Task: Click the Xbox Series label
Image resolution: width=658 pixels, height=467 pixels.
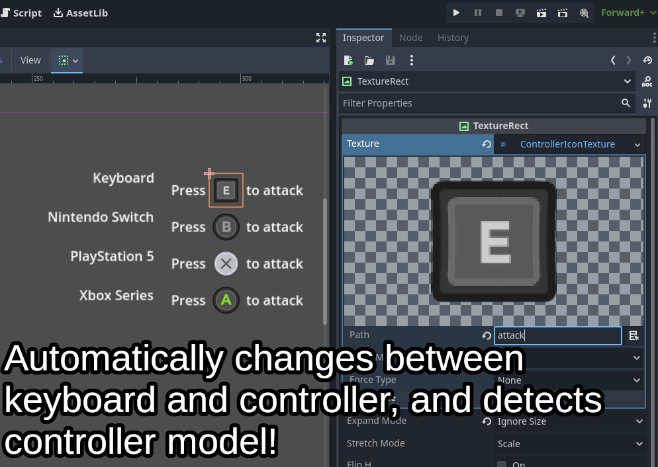Action: [x=117, y=296]
